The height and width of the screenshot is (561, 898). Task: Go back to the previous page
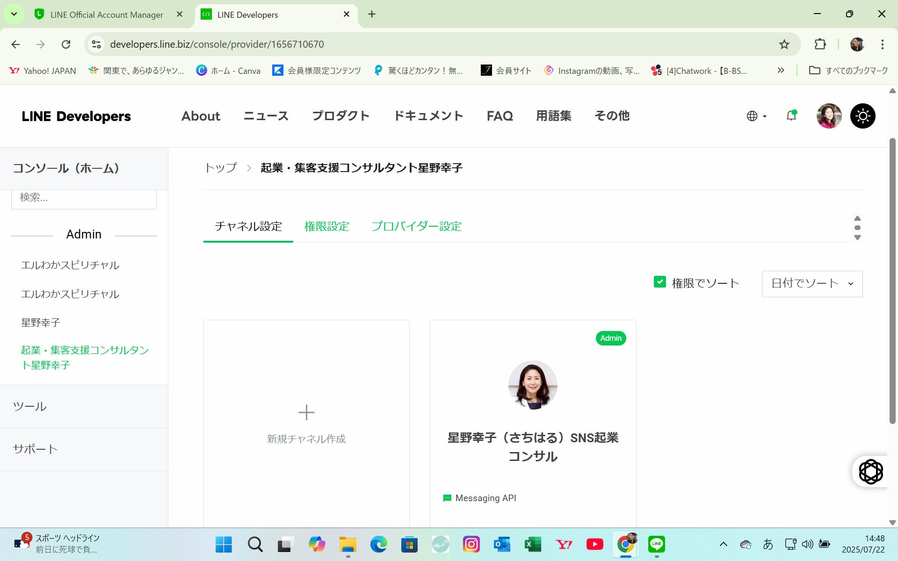(x=15, y=44)
